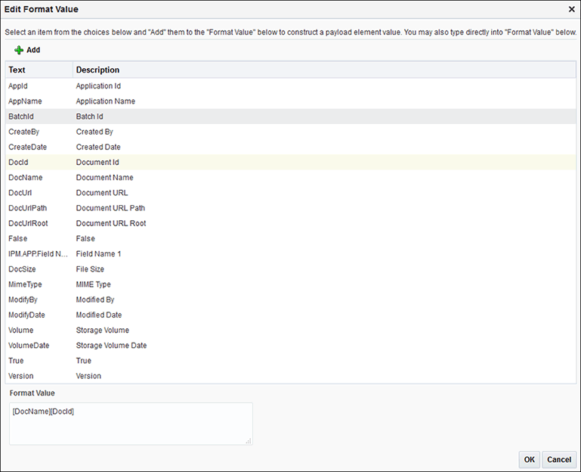Select the DocUrlPath row
The width and height of the screenshot is (581, 472).
click(290, 208)
